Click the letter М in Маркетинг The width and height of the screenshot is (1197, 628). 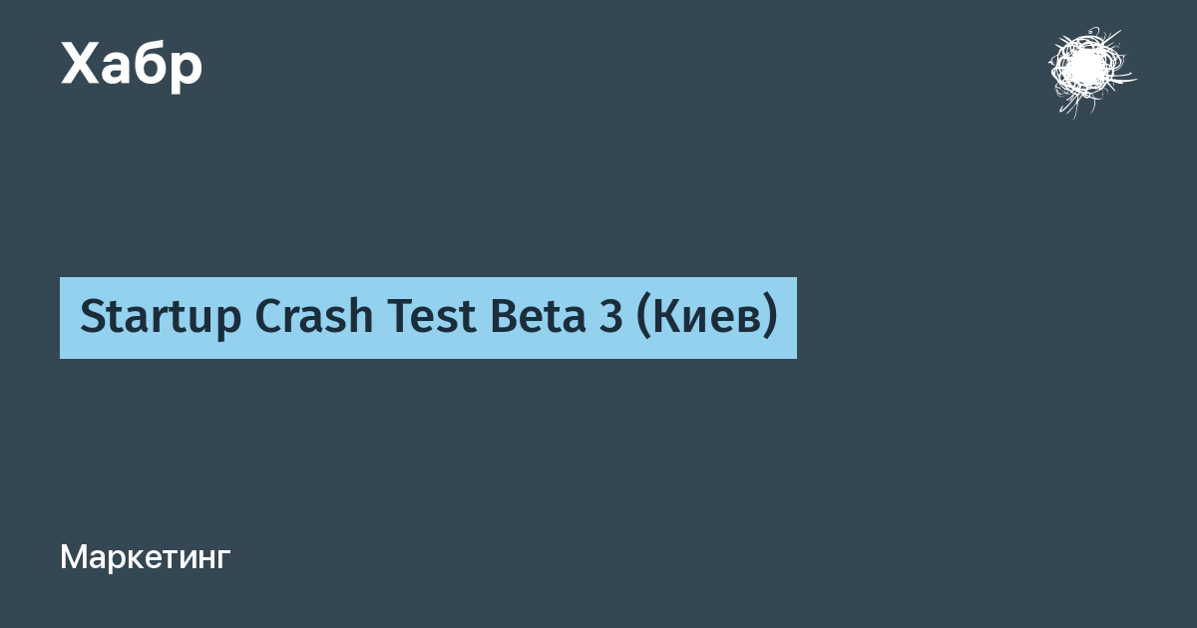pos(73,557)
